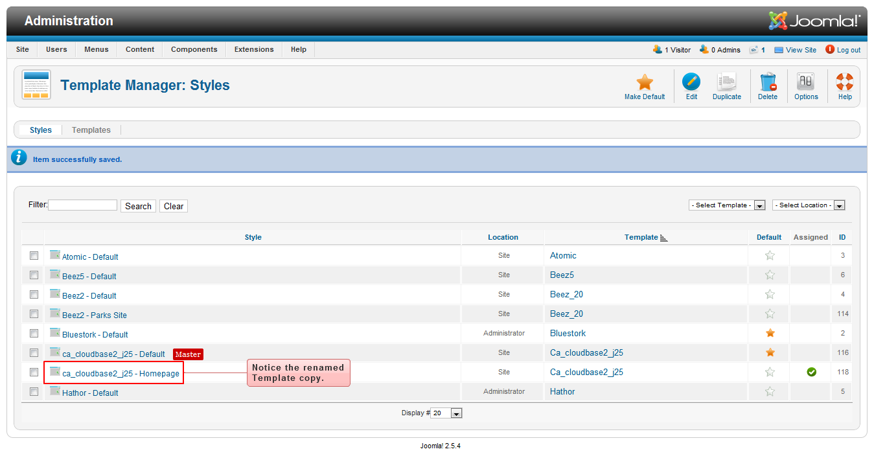
Task: Click the Clear filter button
Action: click(x=174, y=206)
